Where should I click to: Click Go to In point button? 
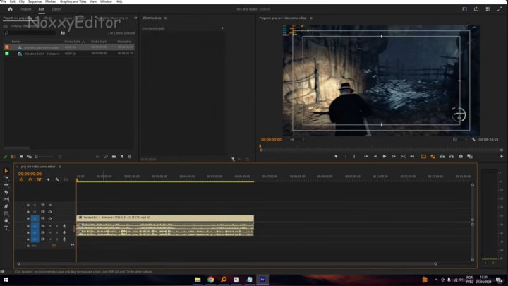(x=366, y=156)
